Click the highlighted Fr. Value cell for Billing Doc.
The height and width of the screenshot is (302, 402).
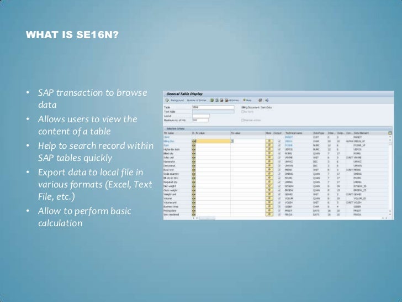click(x=213, y=141)
